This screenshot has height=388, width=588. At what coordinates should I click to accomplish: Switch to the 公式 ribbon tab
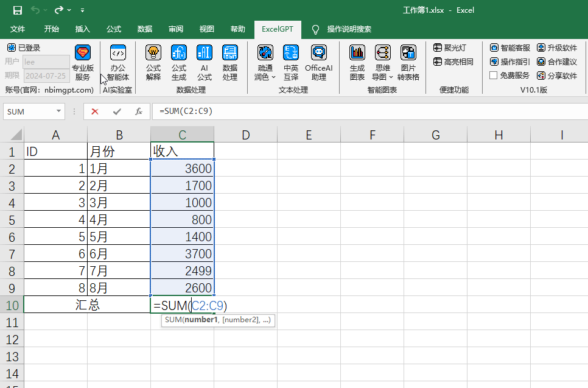(114, 29)
